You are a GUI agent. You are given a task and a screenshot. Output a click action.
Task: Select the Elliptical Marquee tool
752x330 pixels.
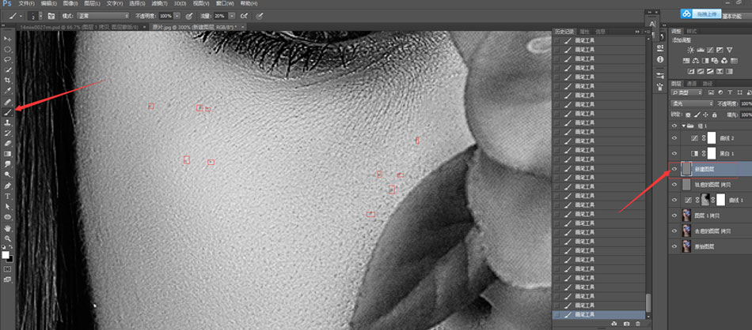(x=8, y=49)
